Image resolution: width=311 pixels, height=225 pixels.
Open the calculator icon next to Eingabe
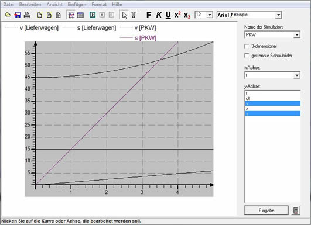[x=296, y=210]
